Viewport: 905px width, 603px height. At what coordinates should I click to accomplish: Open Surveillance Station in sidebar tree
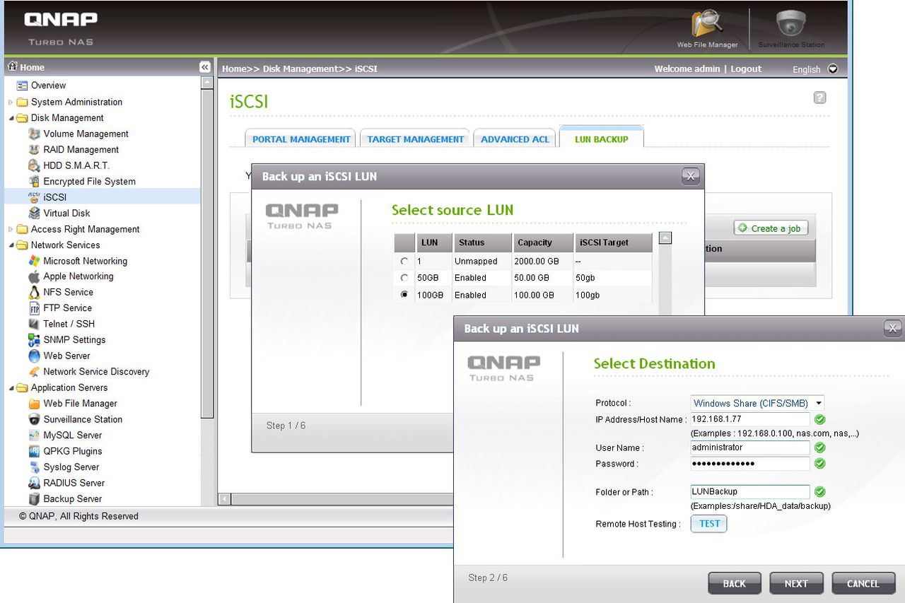(x=83, y=419)
